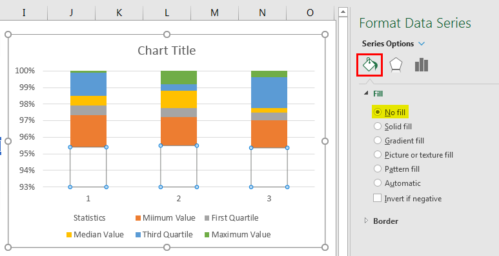
Task: Open the Series Options bar chart tab
Action: tap(422, 65)
